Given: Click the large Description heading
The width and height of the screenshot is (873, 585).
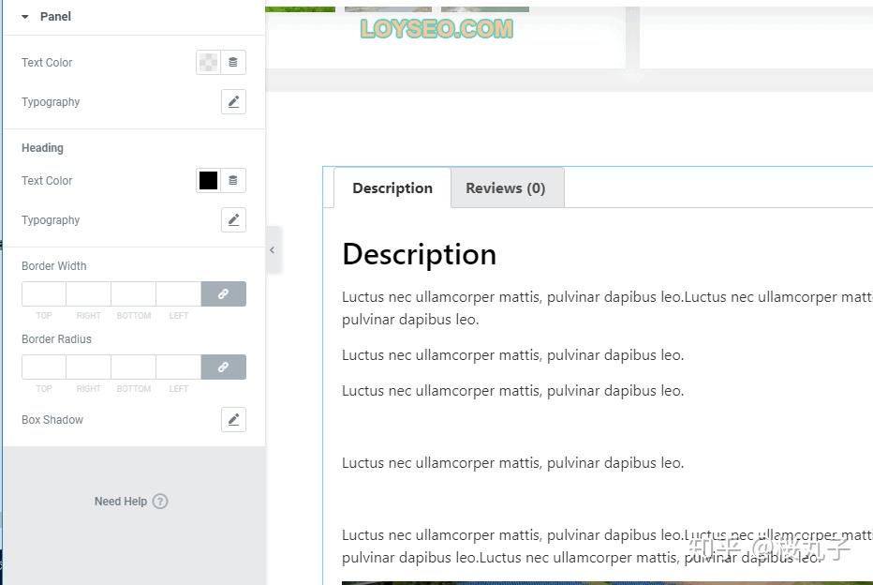Looking at the screenshot, I should (x=420, y=255).
